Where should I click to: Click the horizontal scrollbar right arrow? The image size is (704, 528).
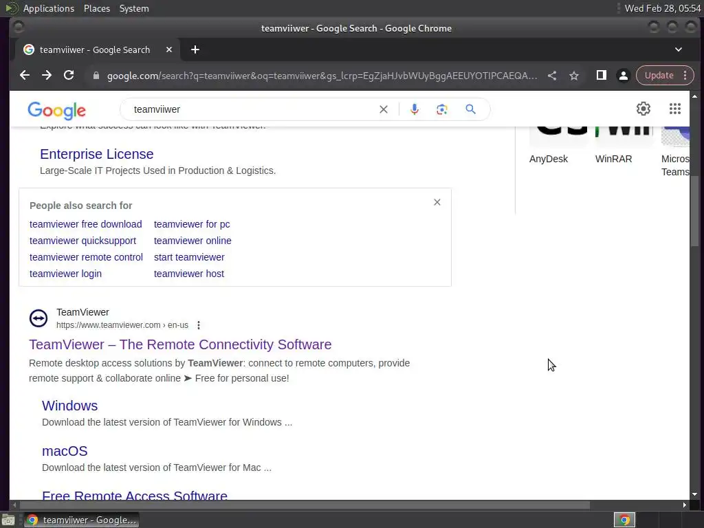(684, 505)
